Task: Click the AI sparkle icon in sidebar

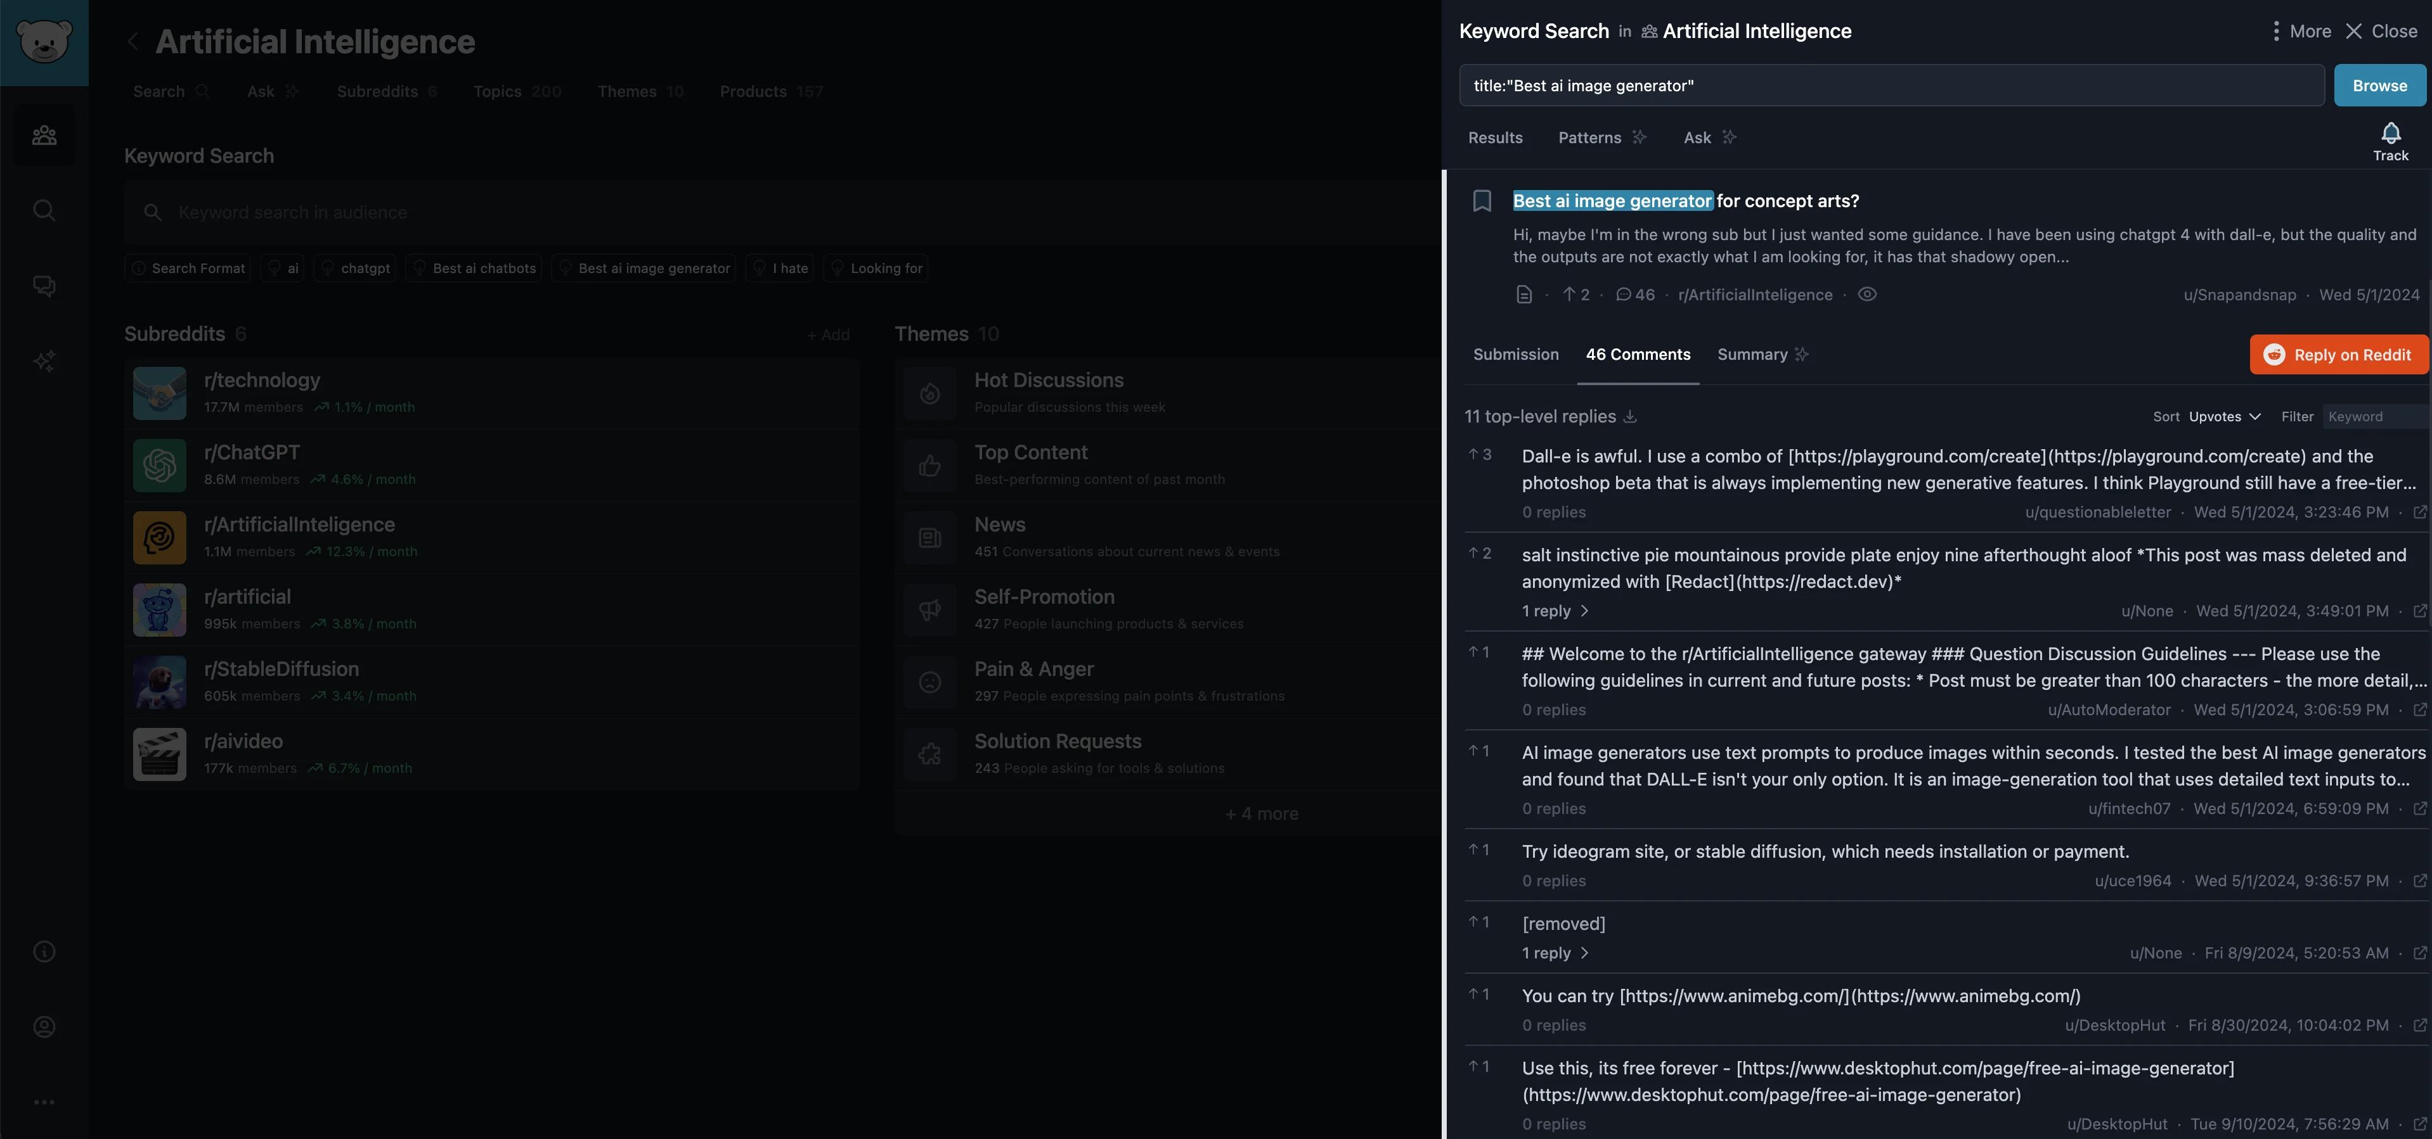Action: pyautogui.click(x=43, y=360)
